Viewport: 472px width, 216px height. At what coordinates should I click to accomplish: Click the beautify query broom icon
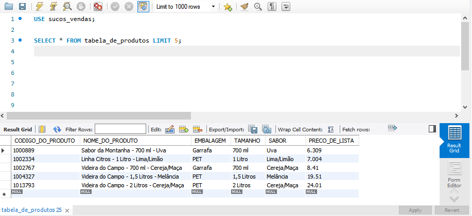click(x=244, y=7)
